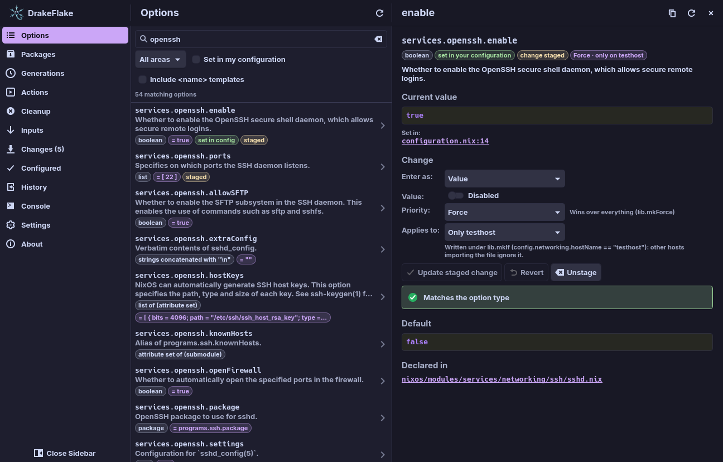
Task: Reload the enable detail panel
Action: click(x=691, y=13)
